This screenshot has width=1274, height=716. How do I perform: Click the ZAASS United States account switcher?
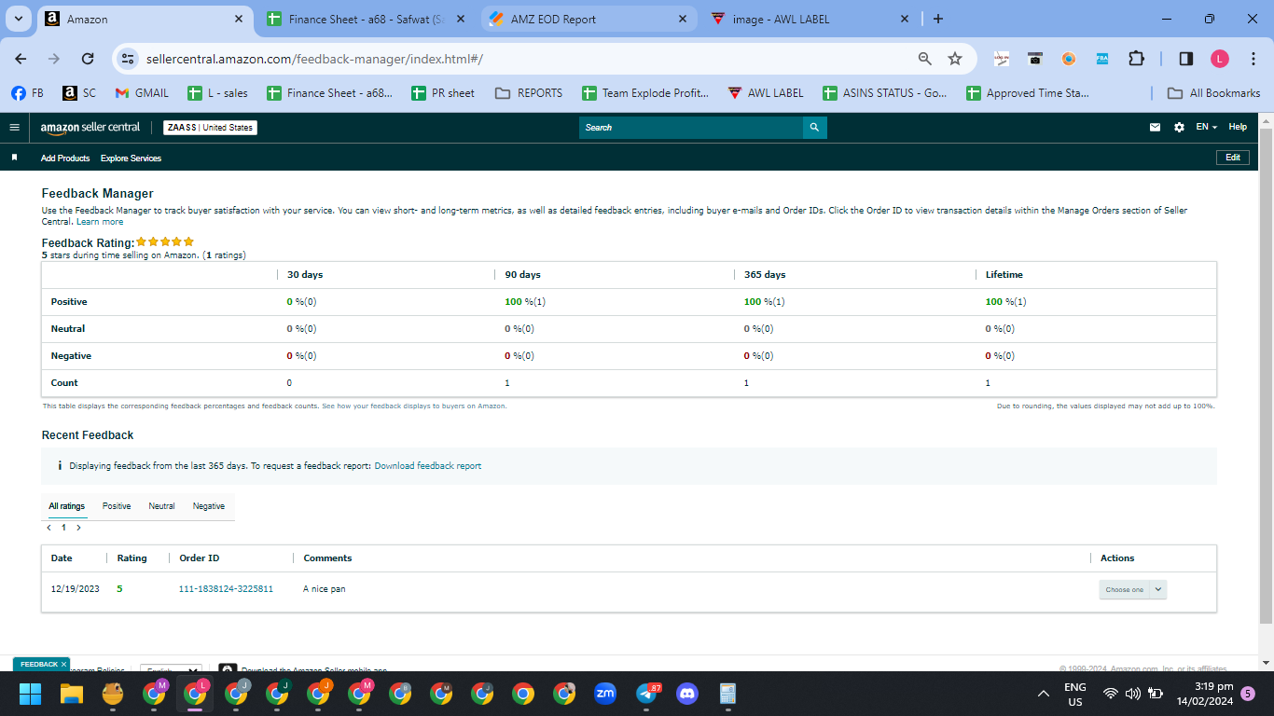[210, 127]
